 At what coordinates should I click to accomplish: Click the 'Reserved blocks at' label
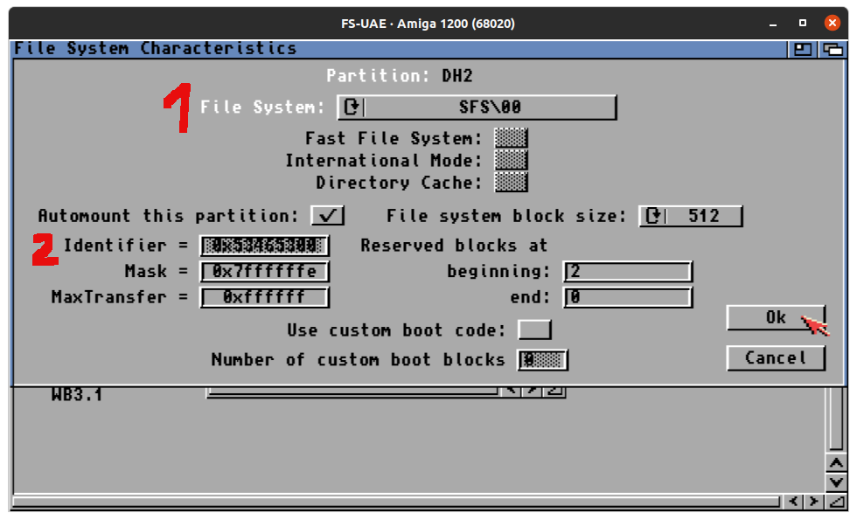tap(454, 246)
